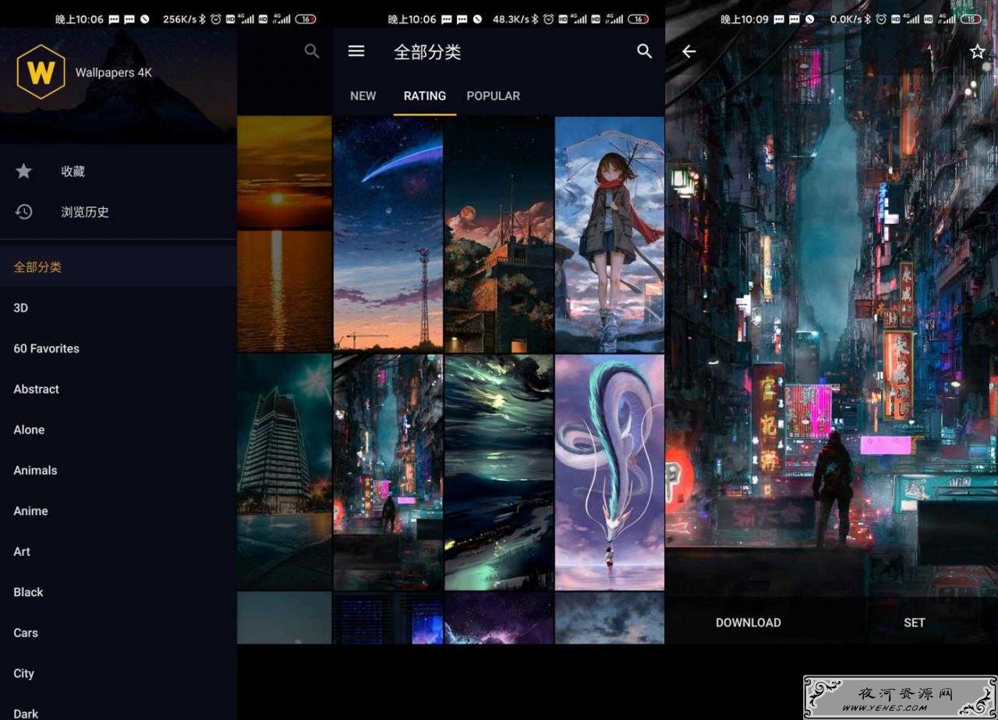Click the DOWNLOAD button
This screenshot has height=720, width=998.
[748, 623]
